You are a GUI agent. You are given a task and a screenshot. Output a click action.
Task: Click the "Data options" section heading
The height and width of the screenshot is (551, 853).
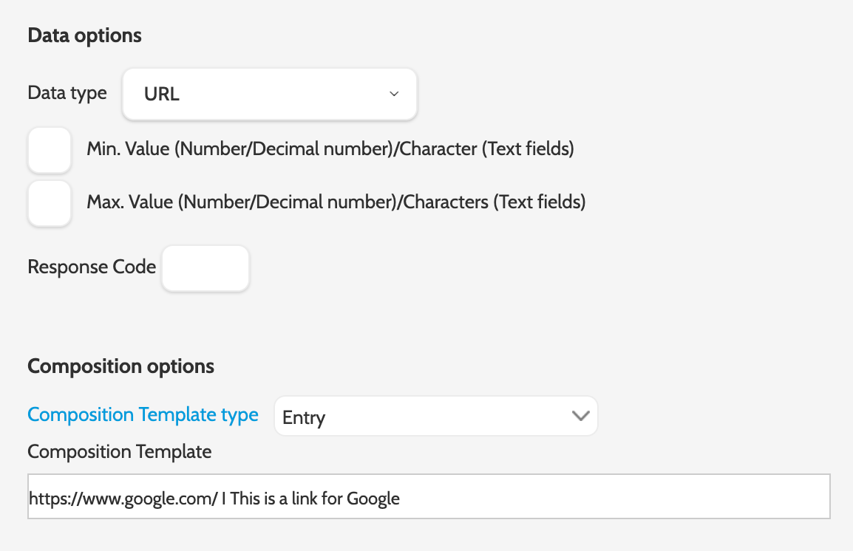[84, 35]
